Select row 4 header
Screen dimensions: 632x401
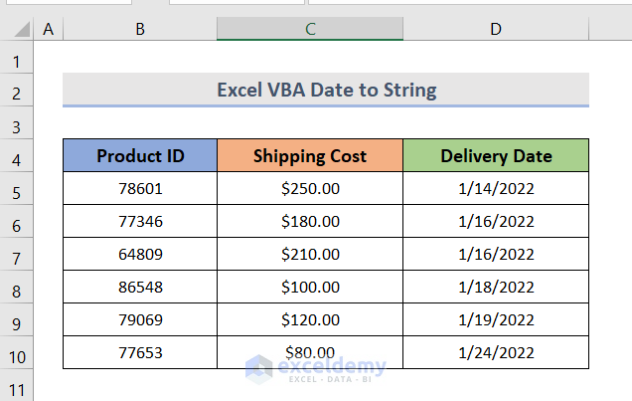[17, 156]
